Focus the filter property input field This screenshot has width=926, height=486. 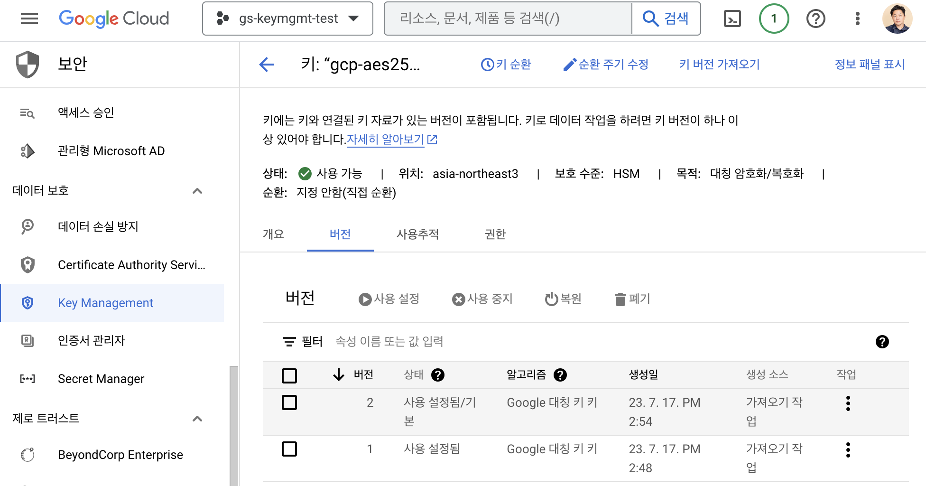tap(598, 342)
